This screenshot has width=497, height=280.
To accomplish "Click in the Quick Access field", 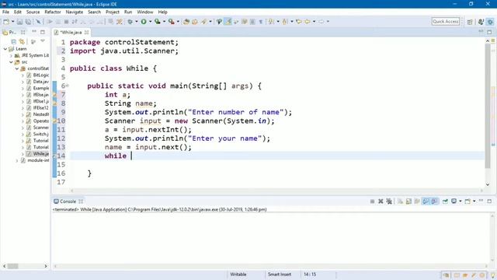I will [445, 21].
